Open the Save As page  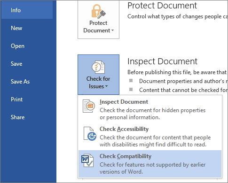pos(20,82)
